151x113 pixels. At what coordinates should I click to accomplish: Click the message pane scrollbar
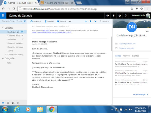tap(111, 44)
